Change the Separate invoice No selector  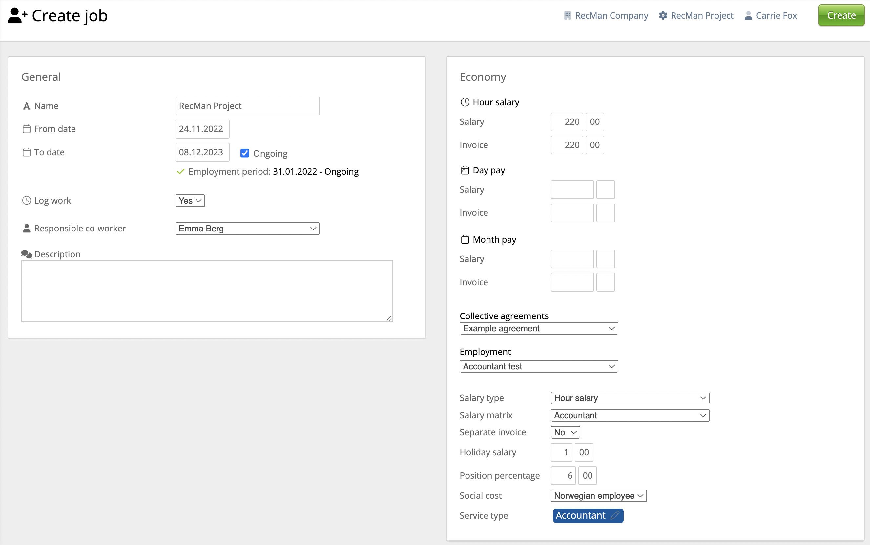point(565,432)
